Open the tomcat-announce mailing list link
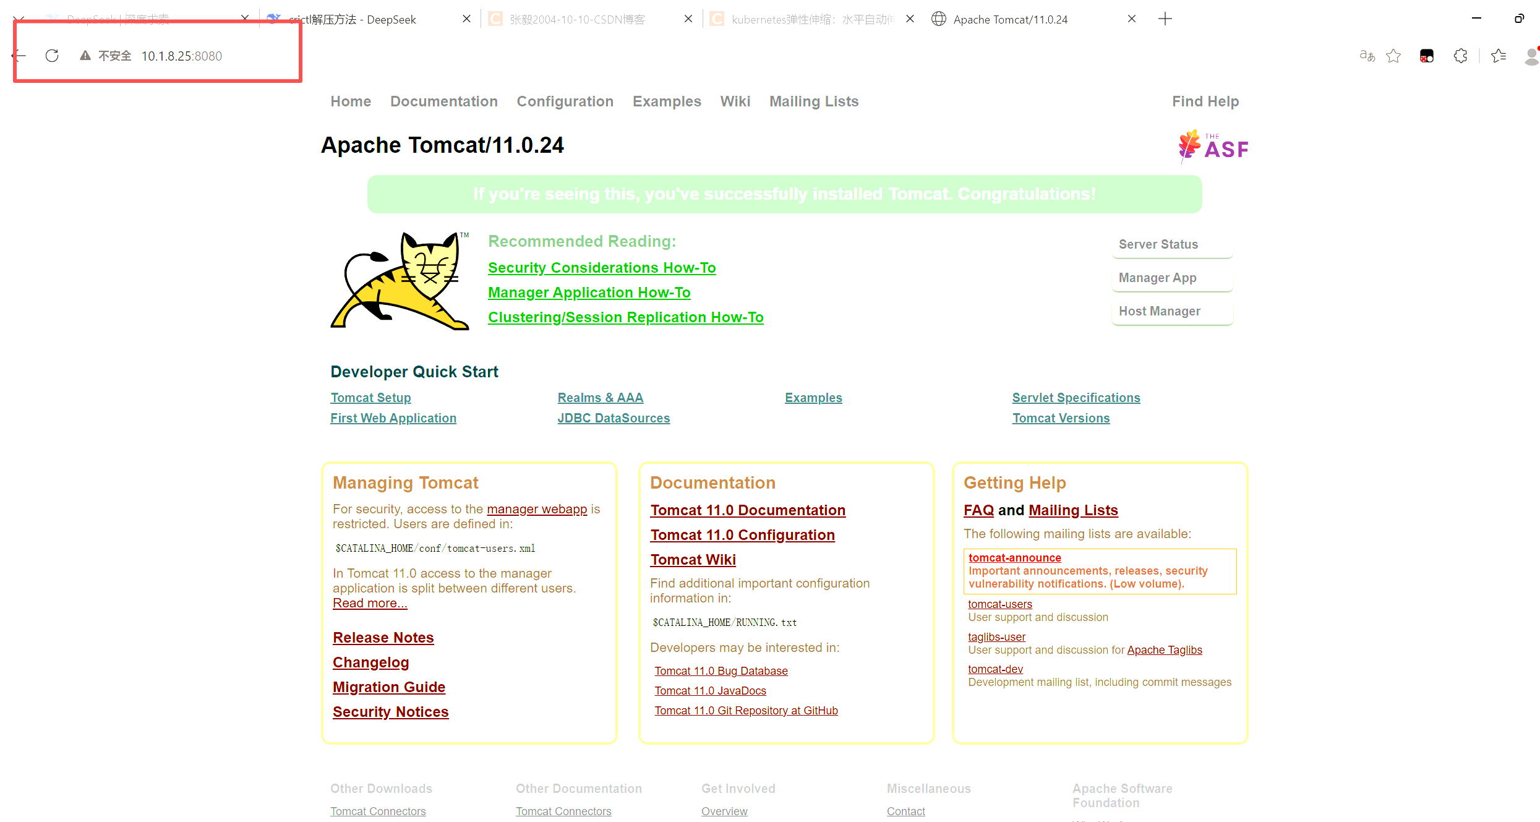Screen dimensions: 1540x822 click(x=1014, y=558)
